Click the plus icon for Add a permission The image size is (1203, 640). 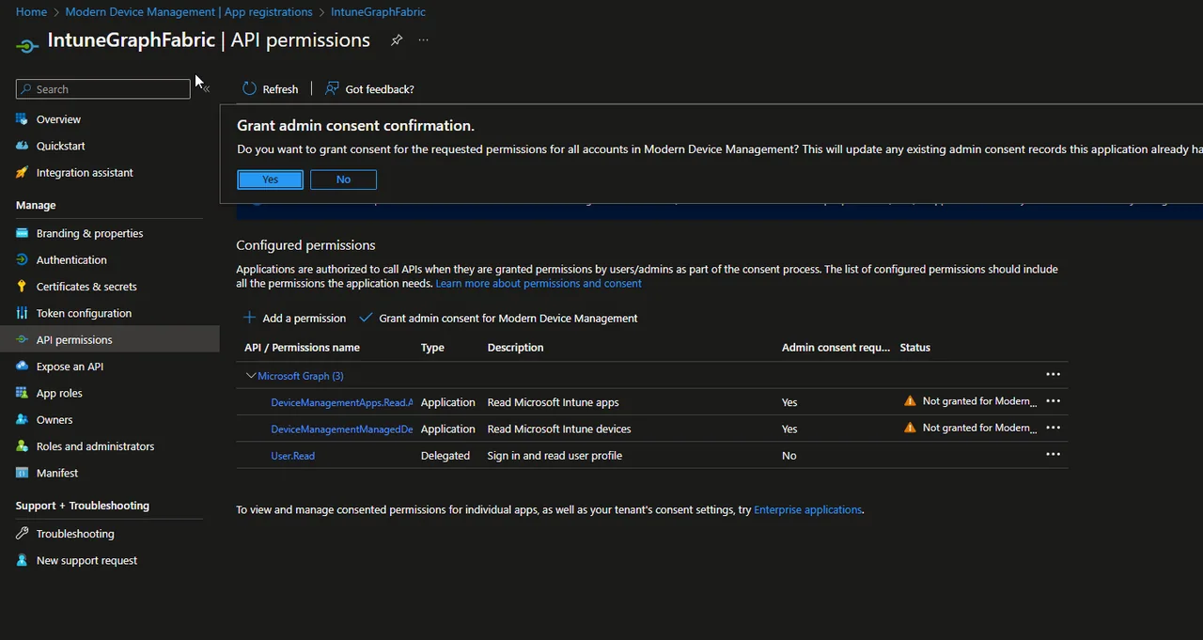249,318
